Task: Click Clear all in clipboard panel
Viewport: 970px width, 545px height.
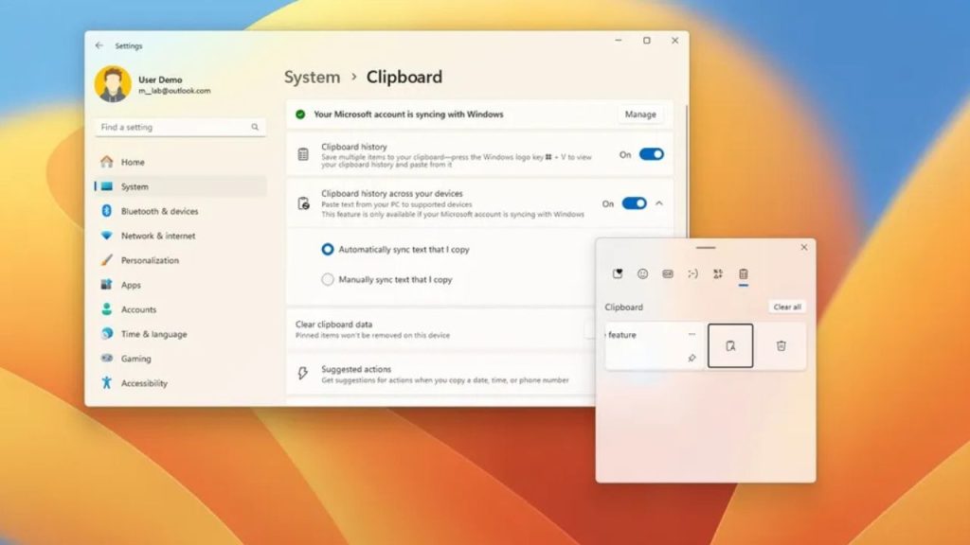Action: pyautogui.click(x=787, y=307)
